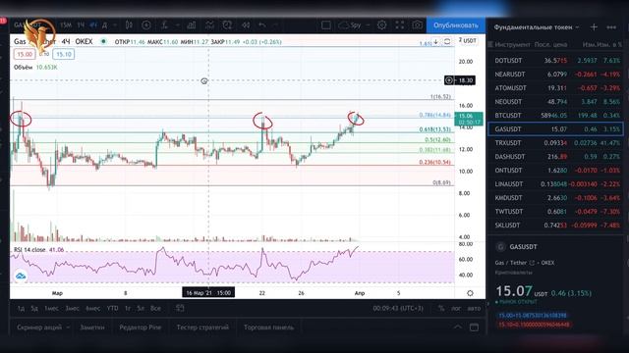Open chart settings gear in top toolbar

coord(381,25)
